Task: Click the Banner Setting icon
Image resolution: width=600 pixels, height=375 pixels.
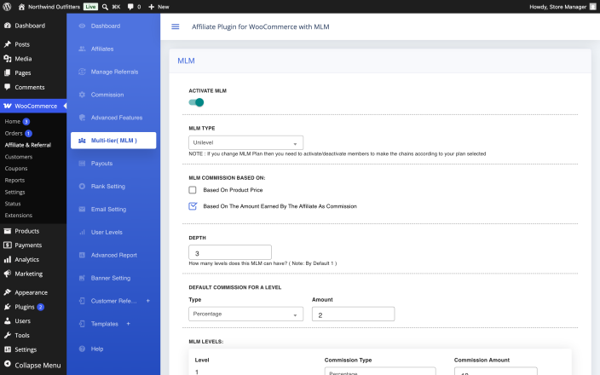Action: (x=82, y=278)
